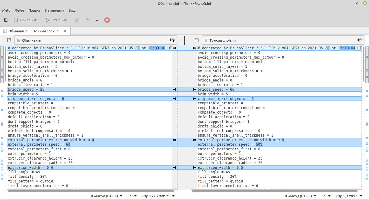Open right pane Стр 1, Стлб 1 dropdown
369x200 pixels.
click(x=350, y=196)
